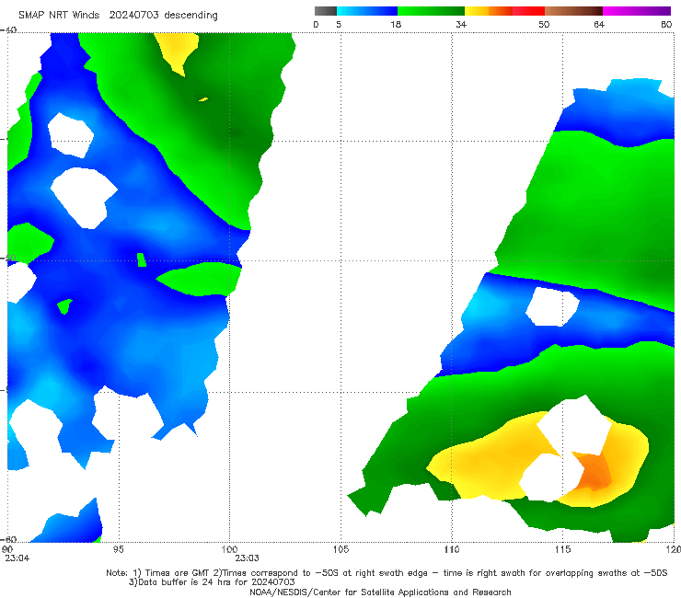Click the yellow-orange segment of the color bar
Image resolution: width=681 pixels, height=598 pixels.
click(489, 11)
